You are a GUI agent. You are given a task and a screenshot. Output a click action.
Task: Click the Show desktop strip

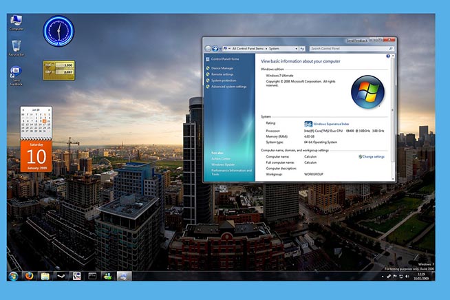(433, 276)
